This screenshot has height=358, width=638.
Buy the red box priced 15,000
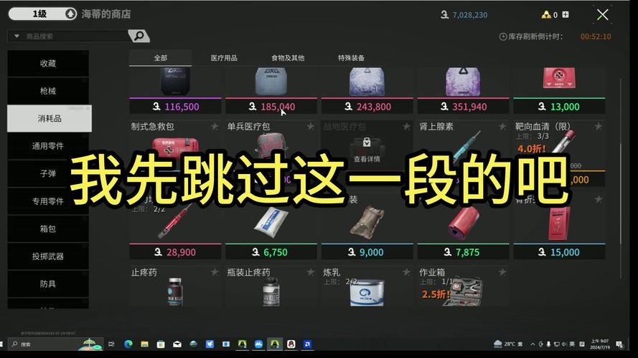pos(560,252)
